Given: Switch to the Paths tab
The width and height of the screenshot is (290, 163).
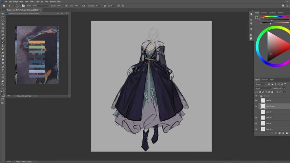Looking at the screenshot, I should pos(272,80).
